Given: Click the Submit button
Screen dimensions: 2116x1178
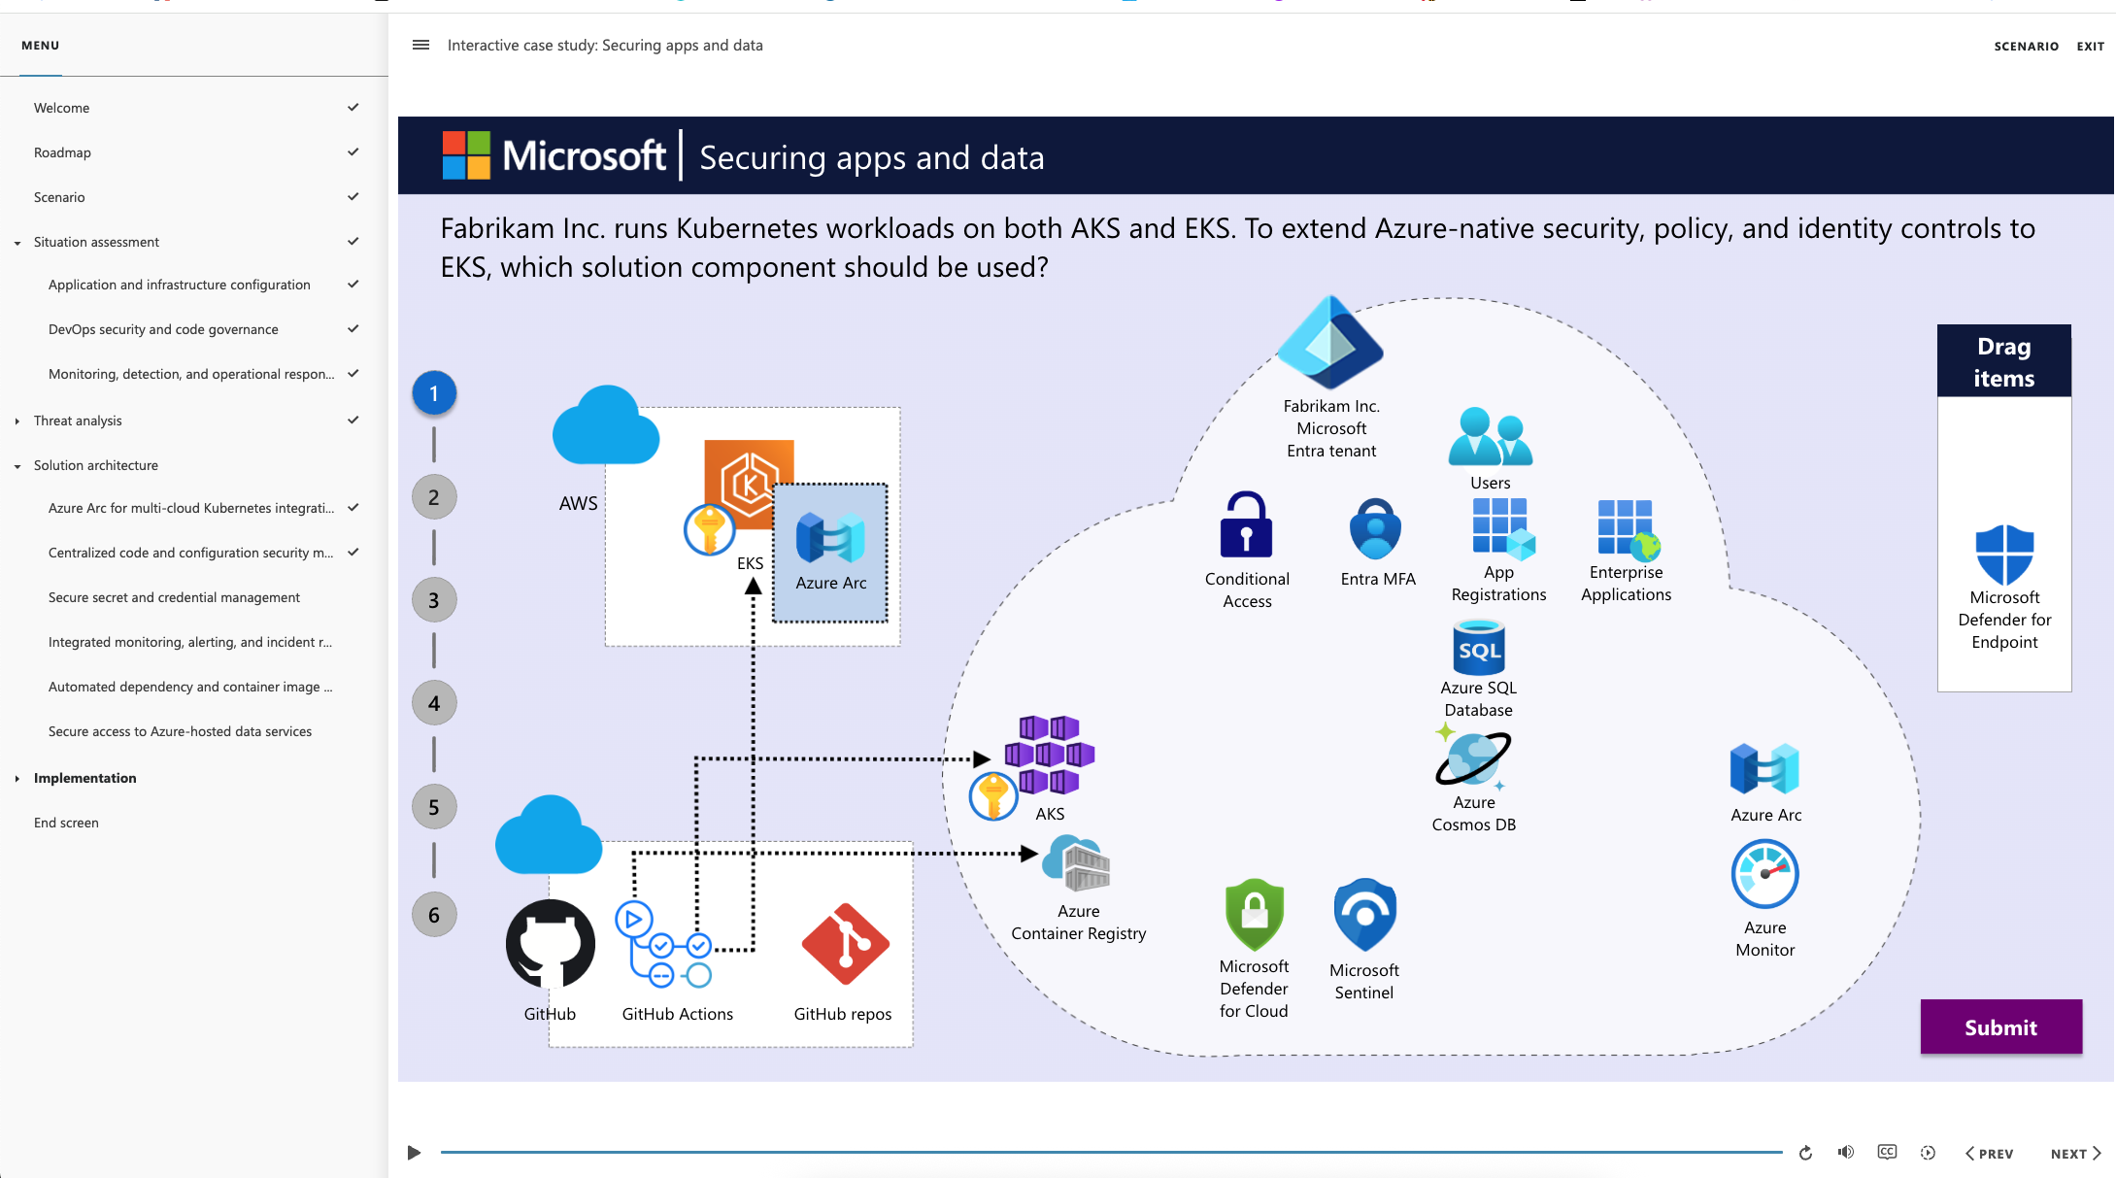Looking at the screenshot, I should point(2000,1027).
